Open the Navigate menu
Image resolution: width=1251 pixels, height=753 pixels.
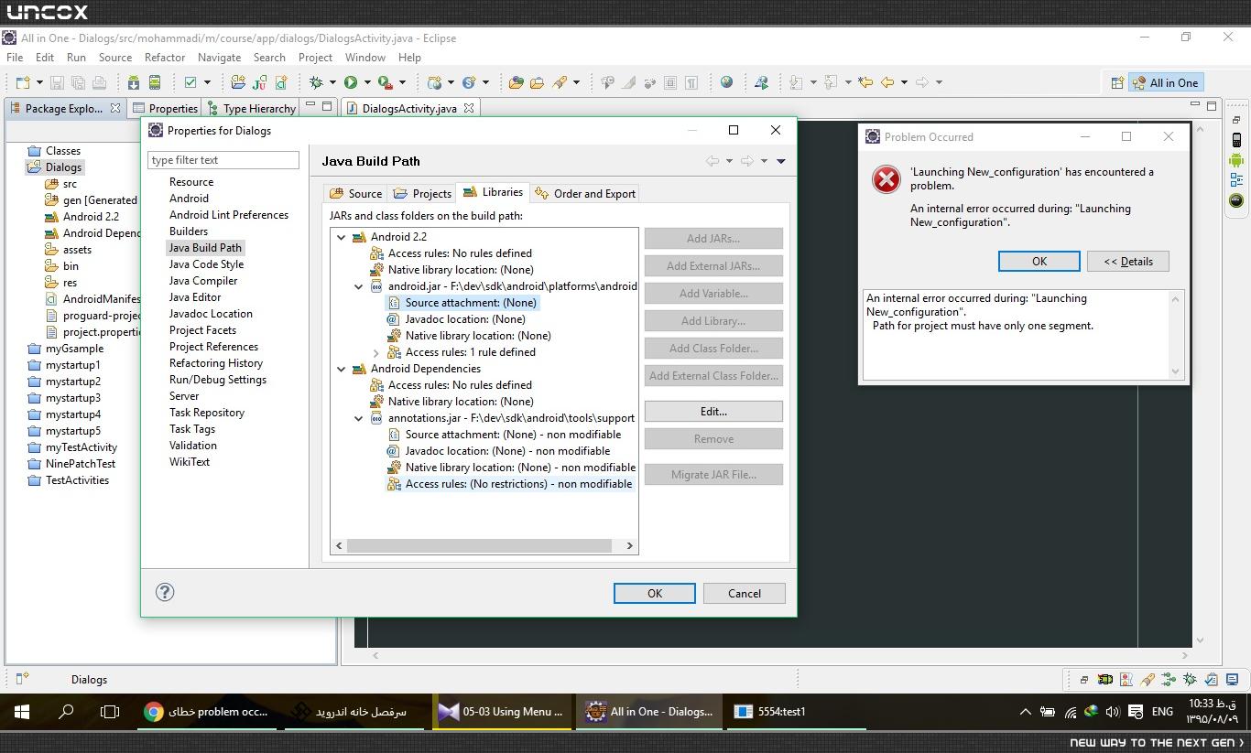(x=219, y=57)
